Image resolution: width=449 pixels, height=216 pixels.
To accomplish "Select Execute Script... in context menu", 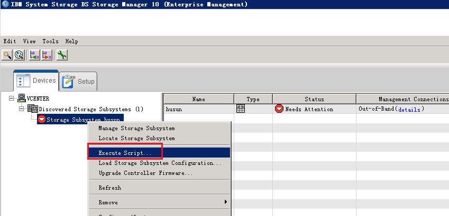I will [160, 153].
